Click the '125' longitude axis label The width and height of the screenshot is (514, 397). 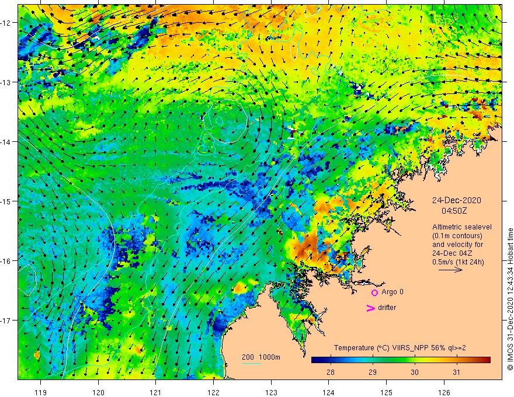[387, 392]
